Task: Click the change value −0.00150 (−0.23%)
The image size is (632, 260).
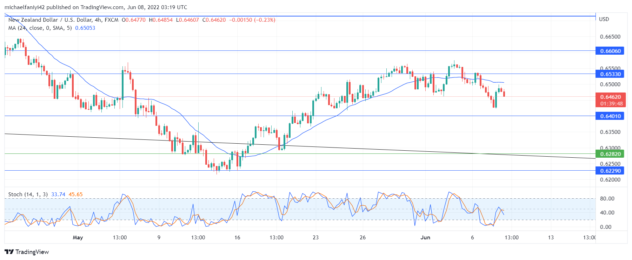Action: pos(252,20)
